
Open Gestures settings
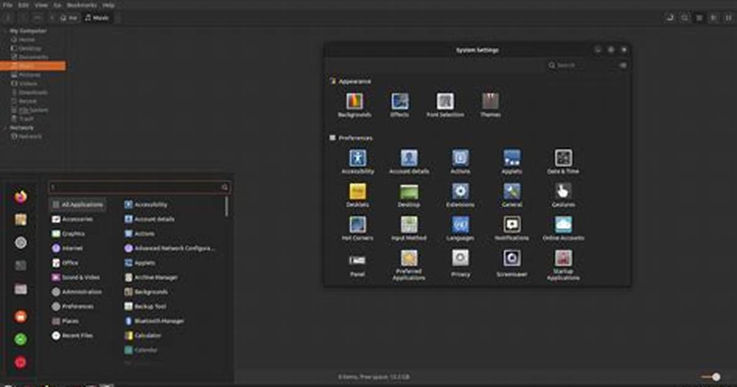(x=563, y=195)
